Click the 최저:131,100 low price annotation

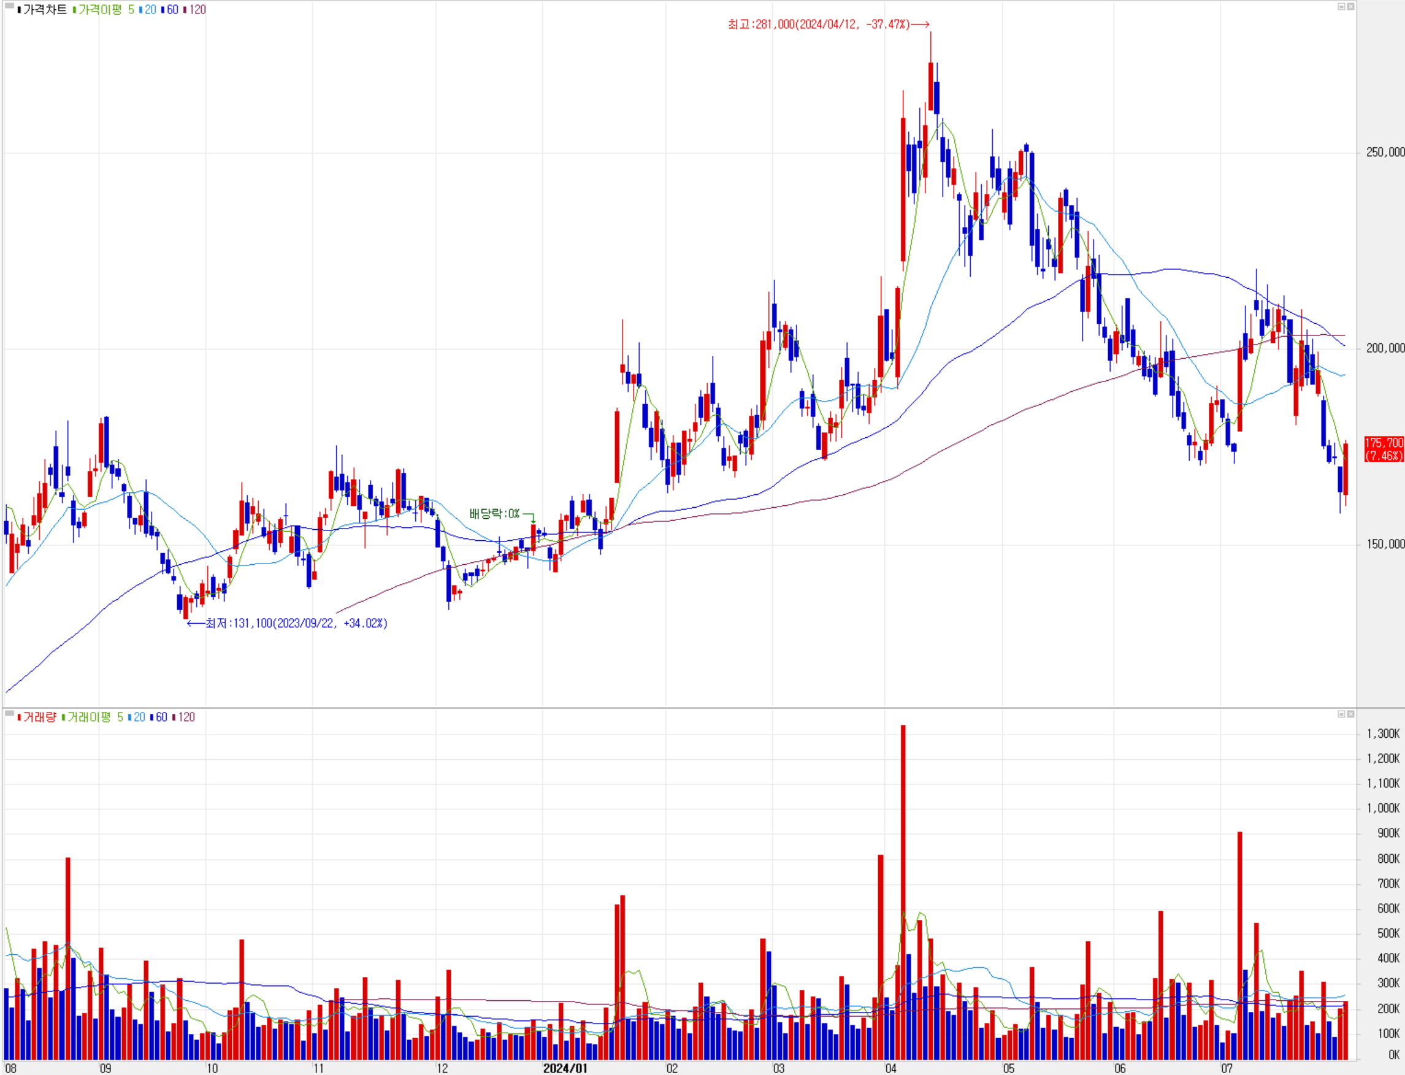pyautogui.click(x=296, y=623)
